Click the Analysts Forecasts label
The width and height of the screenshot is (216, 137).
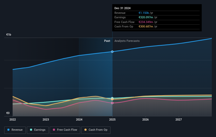click(127, 41)
